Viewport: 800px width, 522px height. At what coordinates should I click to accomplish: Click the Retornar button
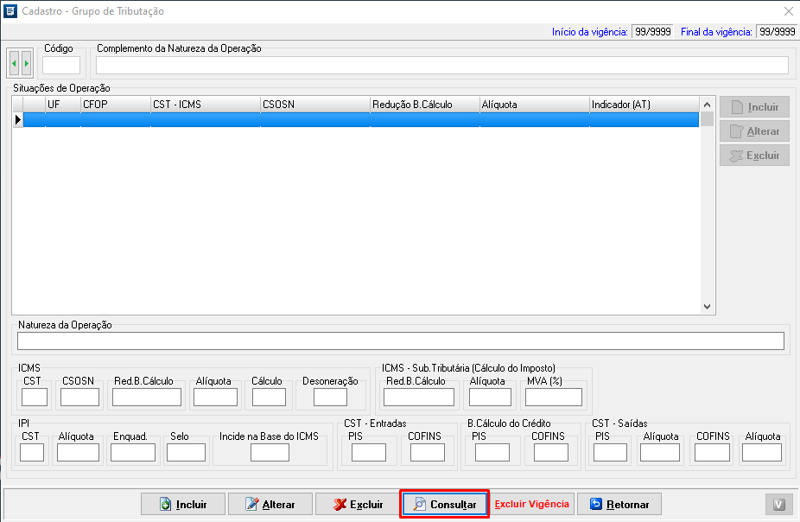(619, 504)
